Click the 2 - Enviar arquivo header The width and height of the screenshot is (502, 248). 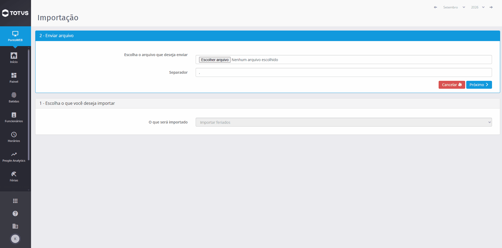click(x=268, y=36)
